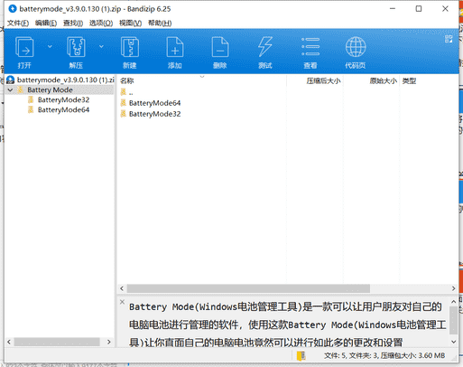The image size is (463, 367).
Task: Maximize the Bandizip window
Action: (x=419, y=9)
